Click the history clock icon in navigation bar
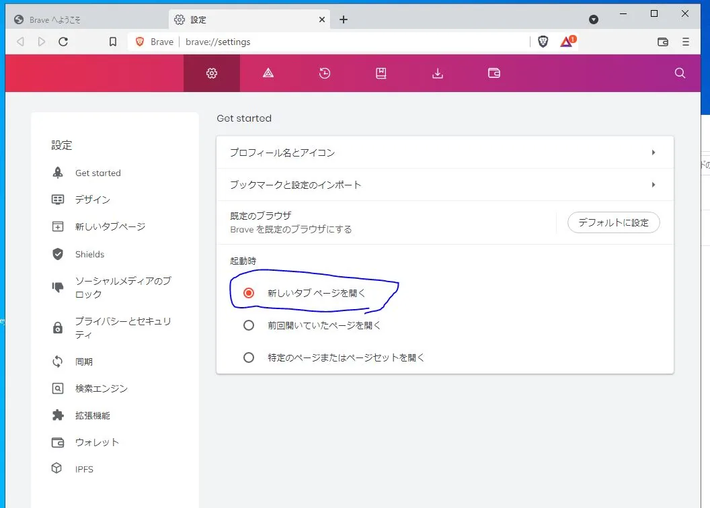The height and width of the screenshot is (508, 710). (325, 73)
